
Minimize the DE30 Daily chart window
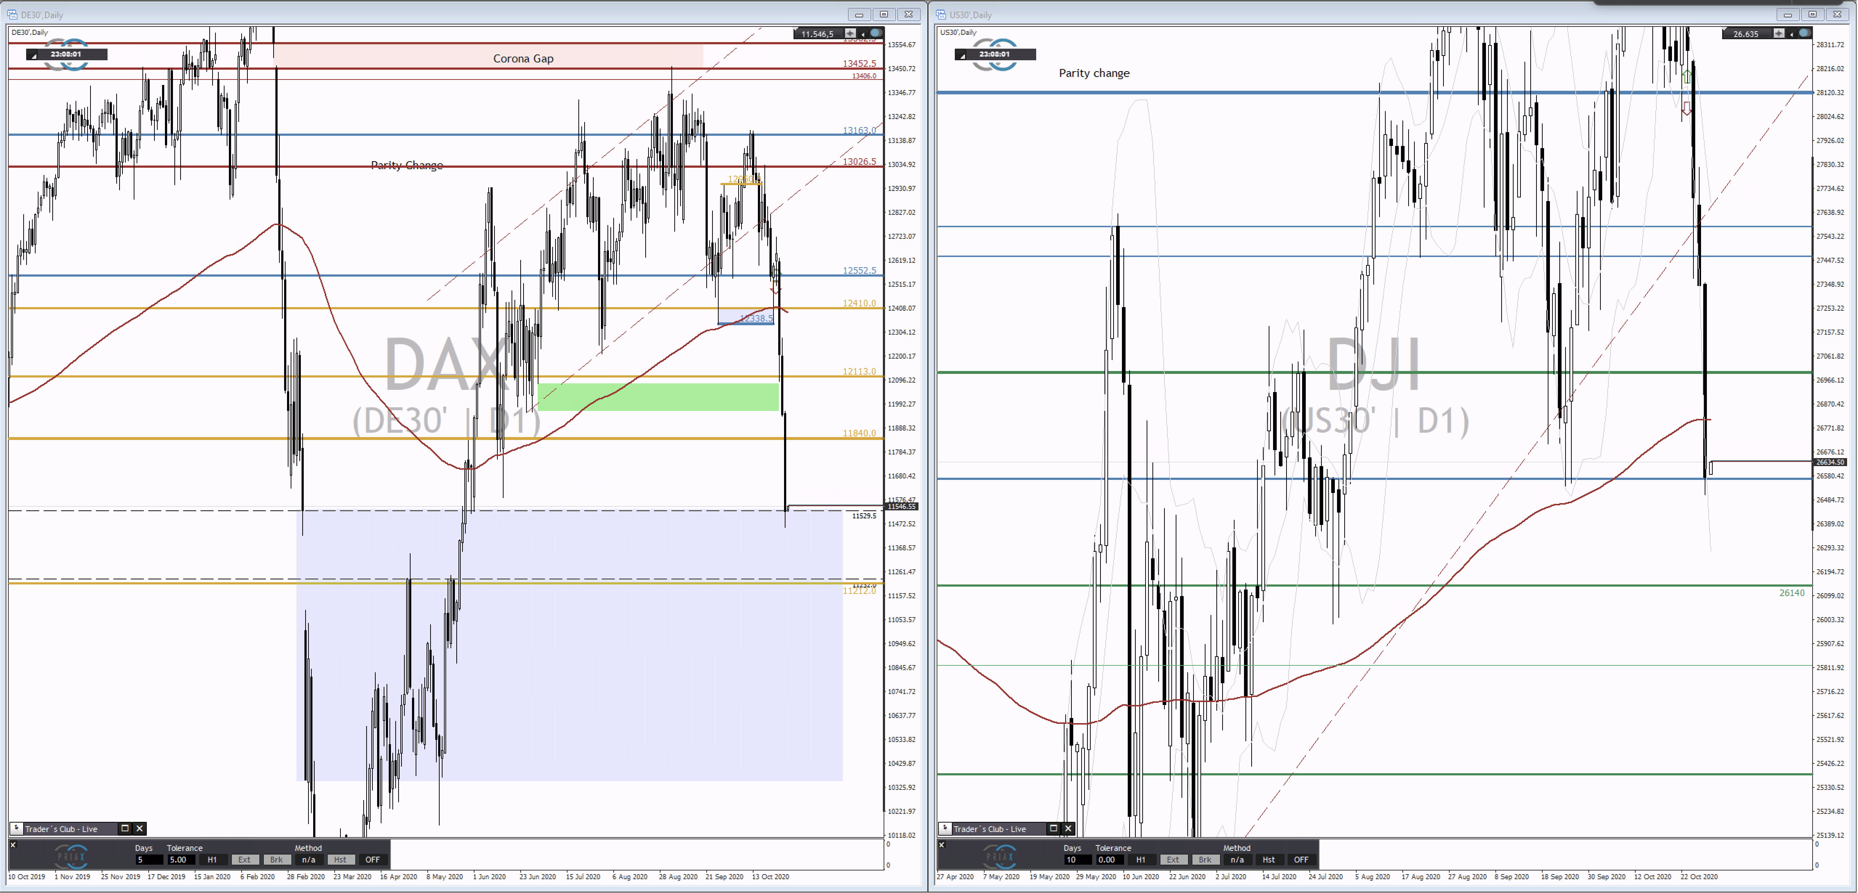coord(859,15)
